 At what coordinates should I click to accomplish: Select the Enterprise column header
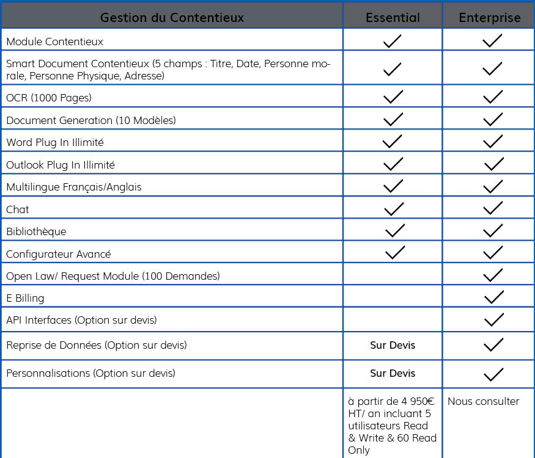pos(490,17)
